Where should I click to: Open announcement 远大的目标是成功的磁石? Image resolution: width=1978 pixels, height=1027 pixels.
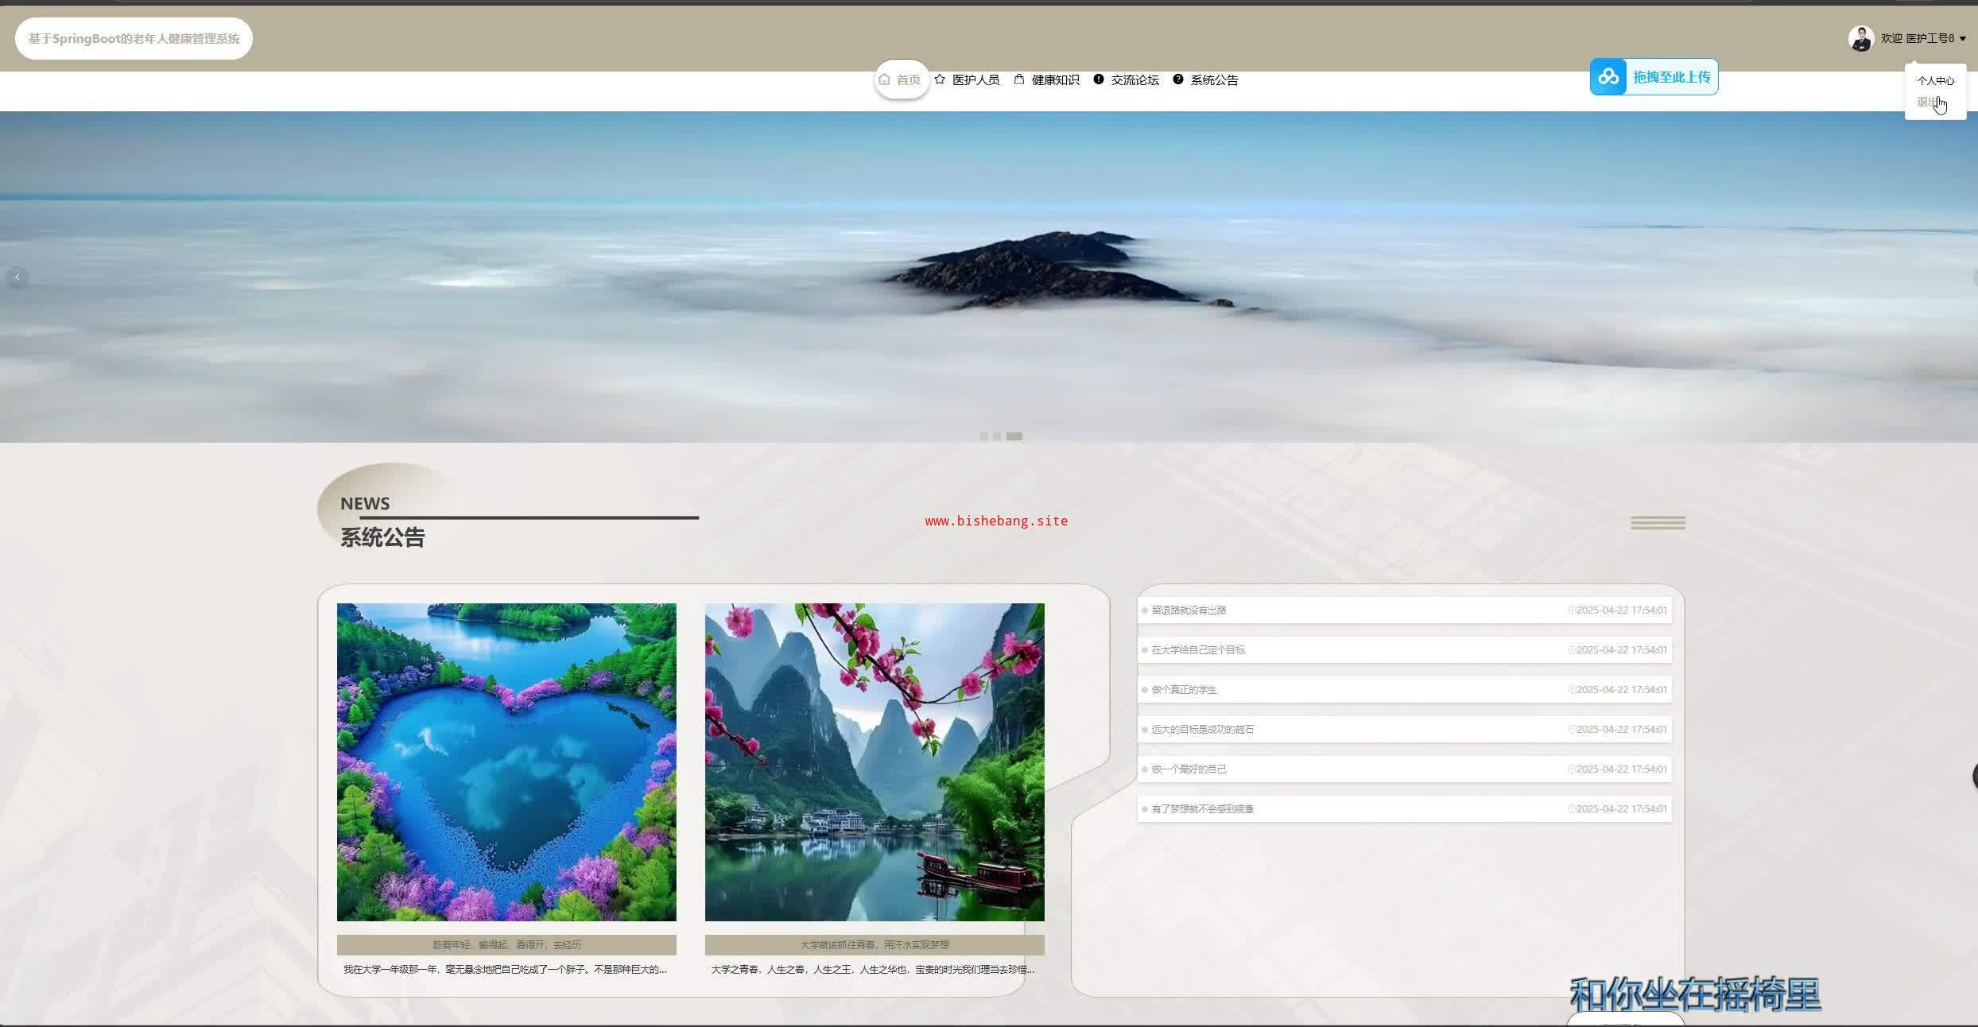1202,729
